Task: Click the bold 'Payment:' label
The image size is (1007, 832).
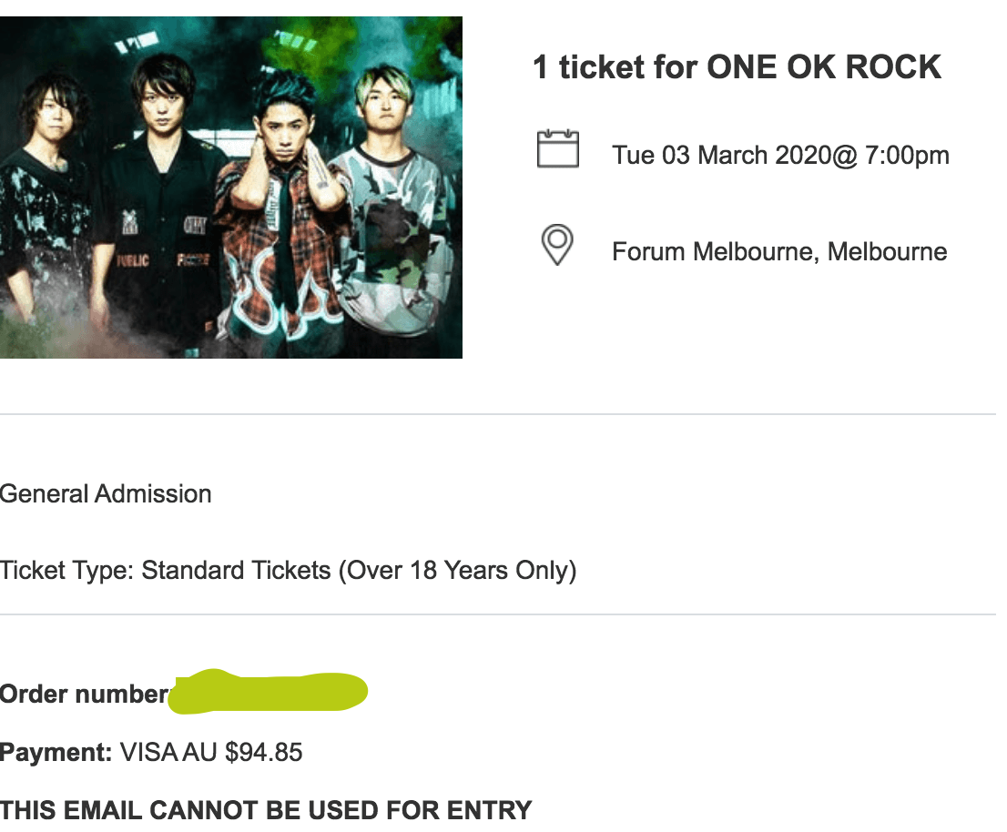Action: pyautogui.click(x=56, y=753)
